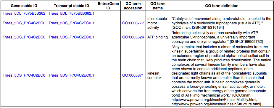The image size is (274, 108).
Task: Open transcript link Traes_5DL_7575B5B362.1
Action: tap(71, 13)
